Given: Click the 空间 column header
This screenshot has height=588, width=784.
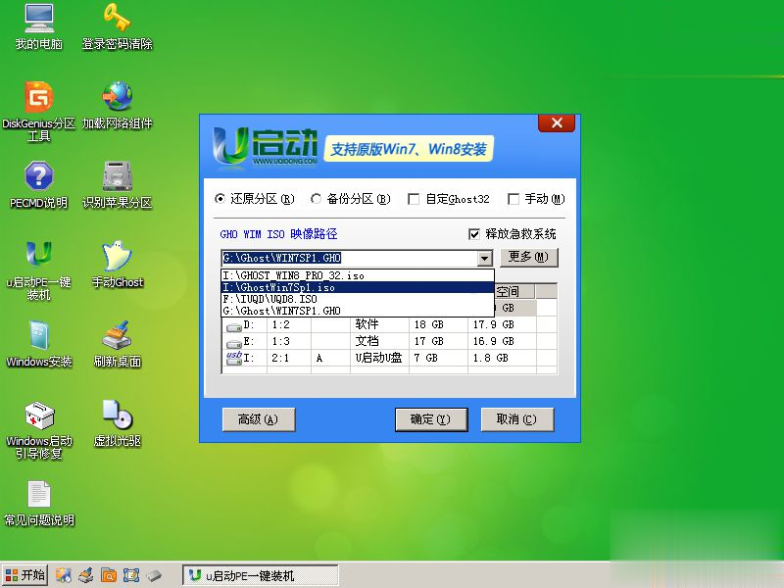Looking at the screenshot, I should (514, 291).
